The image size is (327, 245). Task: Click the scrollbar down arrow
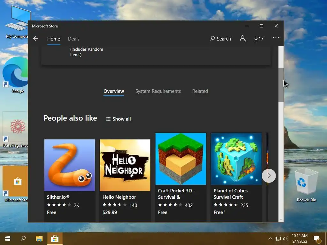pos(281,219)
